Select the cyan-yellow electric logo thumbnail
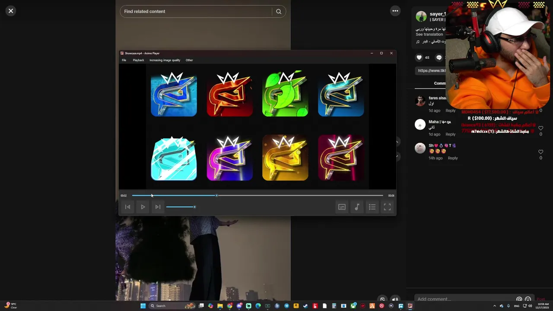The height and width of the screenshot is (311, 553). click(341, 94)
